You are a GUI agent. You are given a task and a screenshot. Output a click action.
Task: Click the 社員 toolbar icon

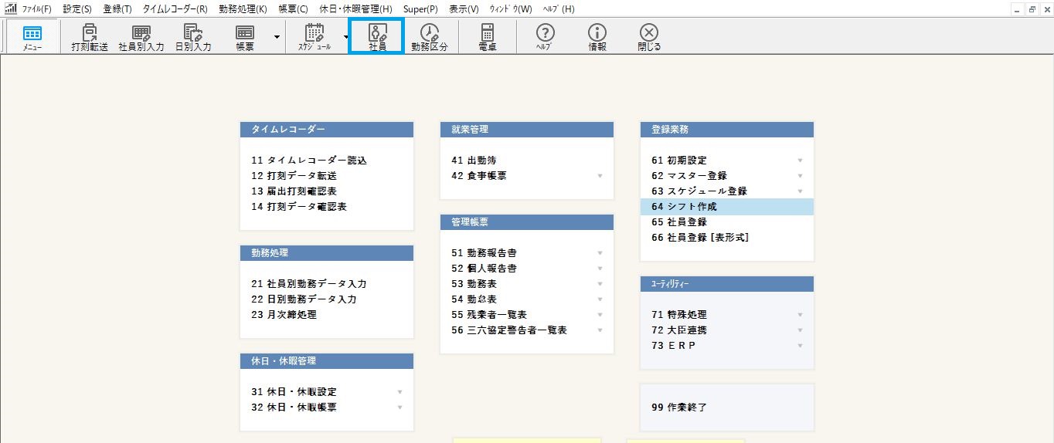point(377,36)
